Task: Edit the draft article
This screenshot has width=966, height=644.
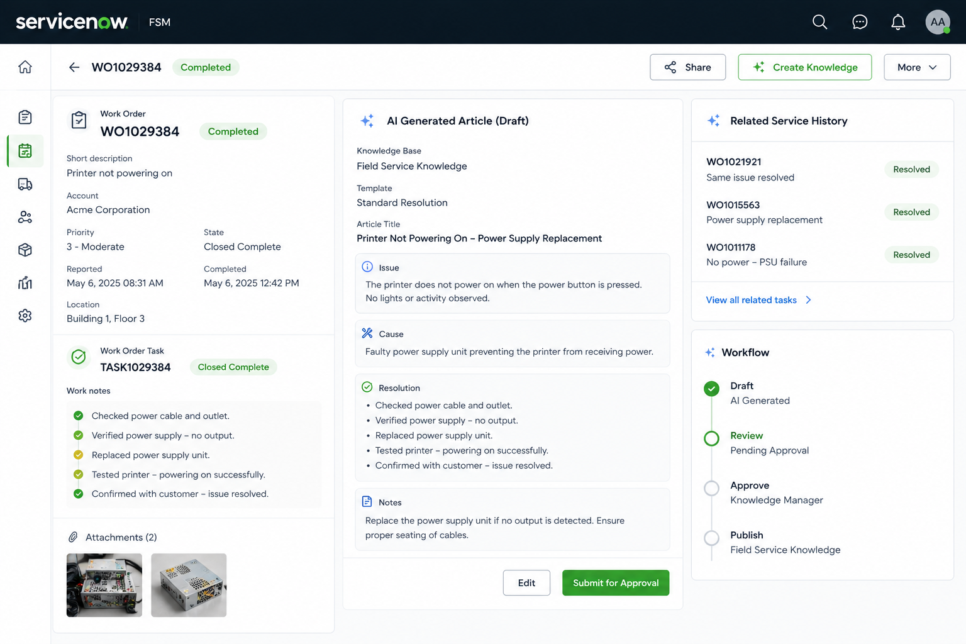Action: point(526,583)
